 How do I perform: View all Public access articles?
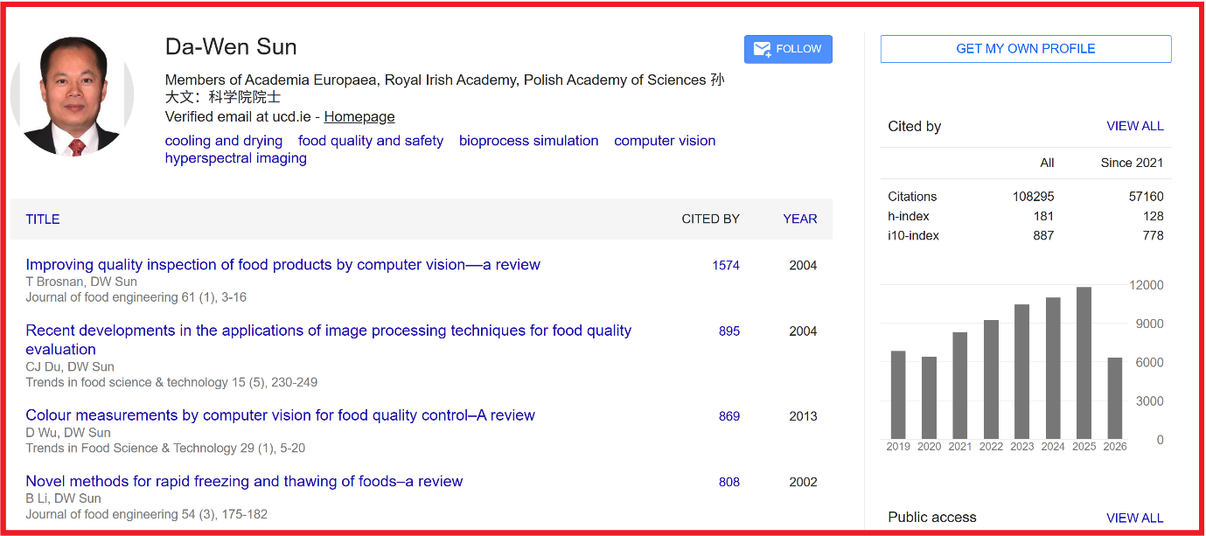[1135, 518]
